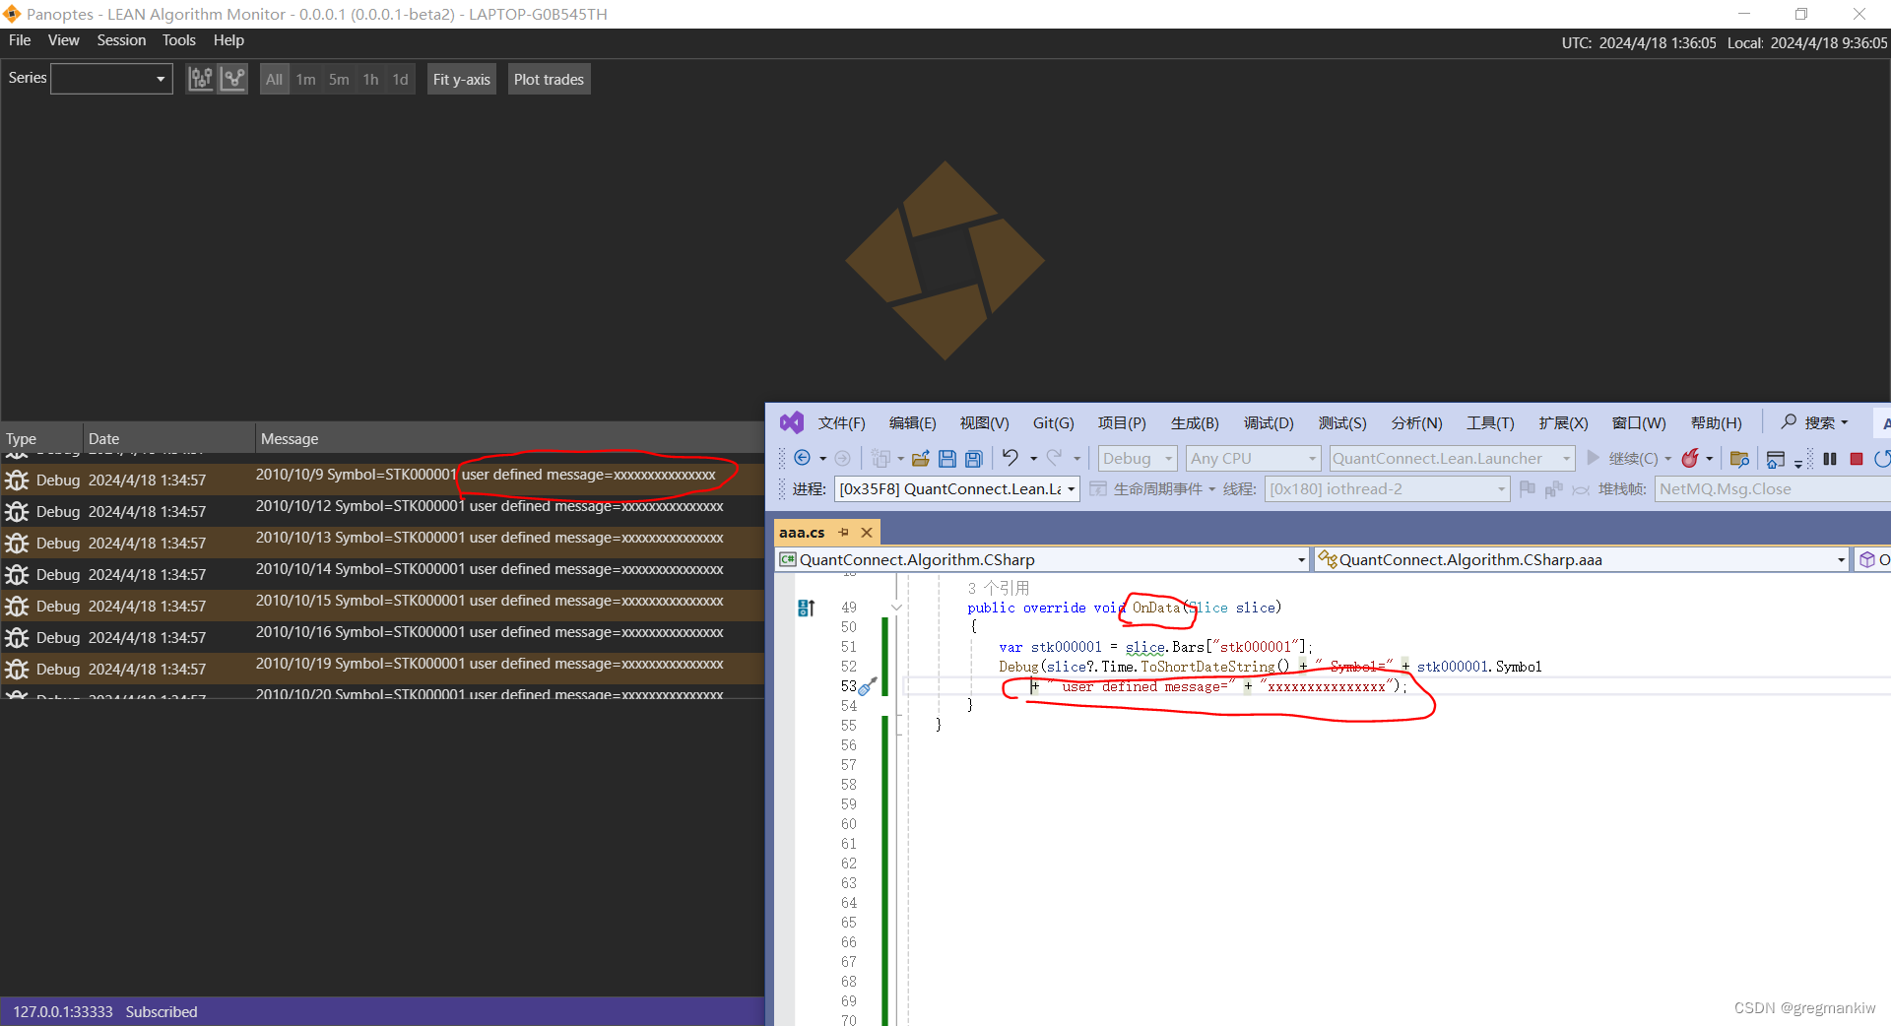Select the 2010/10/15 debug log row

tap(382, 606)
